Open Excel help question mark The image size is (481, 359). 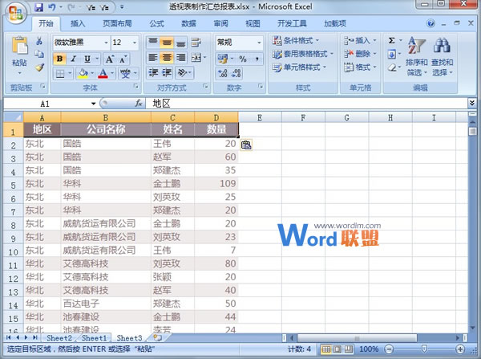pyautogui.click(x=430, y=23)
